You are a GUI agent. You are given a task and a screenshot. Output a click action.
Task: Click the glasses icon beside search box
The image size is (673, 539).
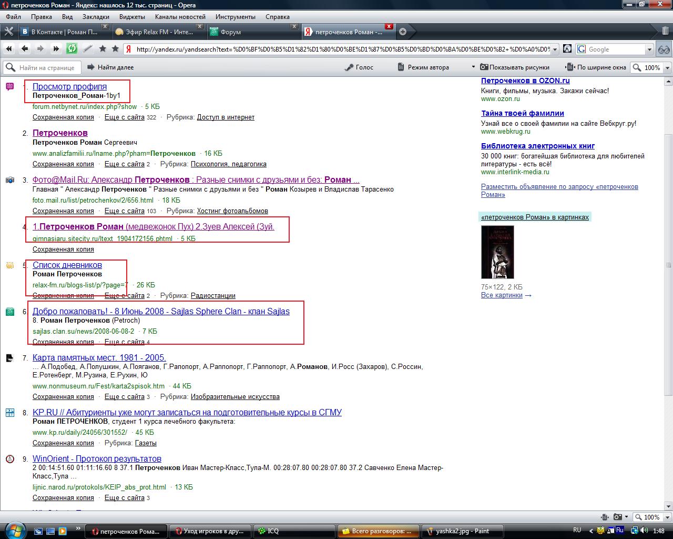pyautogui.click(x=664, y=49)
